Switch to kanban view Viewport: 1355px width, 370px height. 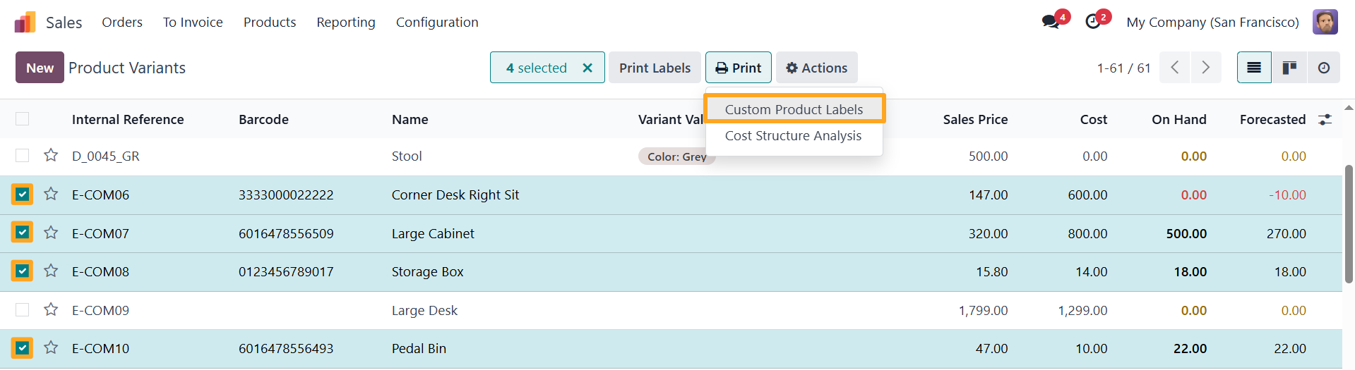(x=1289, y=68)
